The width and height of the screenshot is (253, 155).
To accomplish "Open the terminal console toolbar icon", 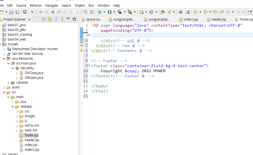I will [x=25, y=12].
